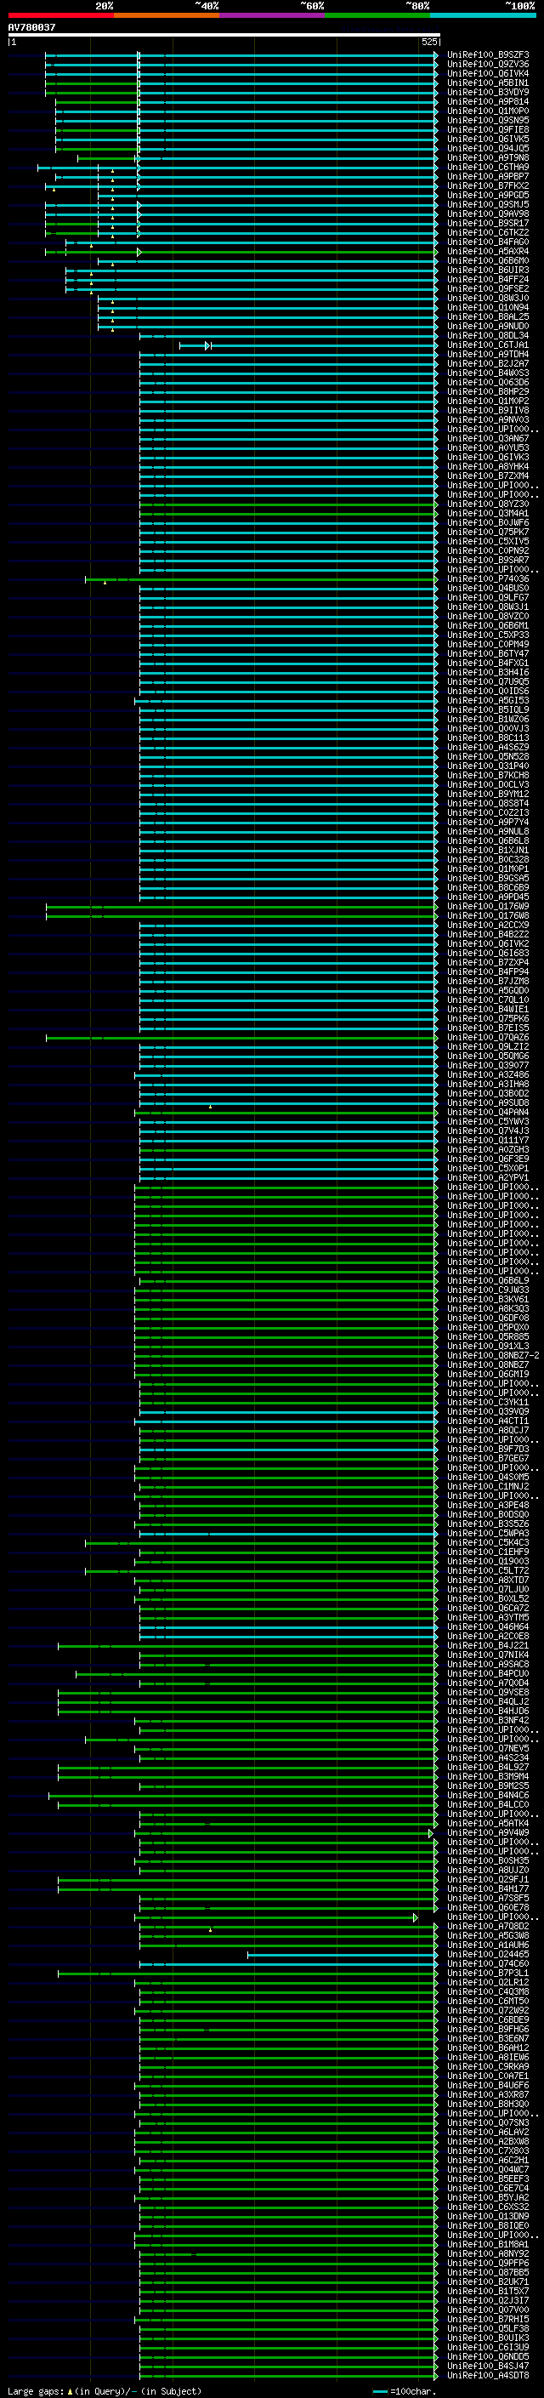
Task: Select hit label UniRef100_Q4PAN4
Action: tap(487, 1113)
